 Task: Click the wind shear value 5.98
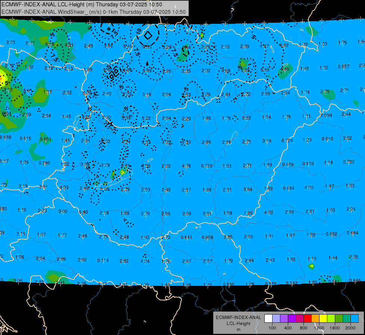coord(127,118)
